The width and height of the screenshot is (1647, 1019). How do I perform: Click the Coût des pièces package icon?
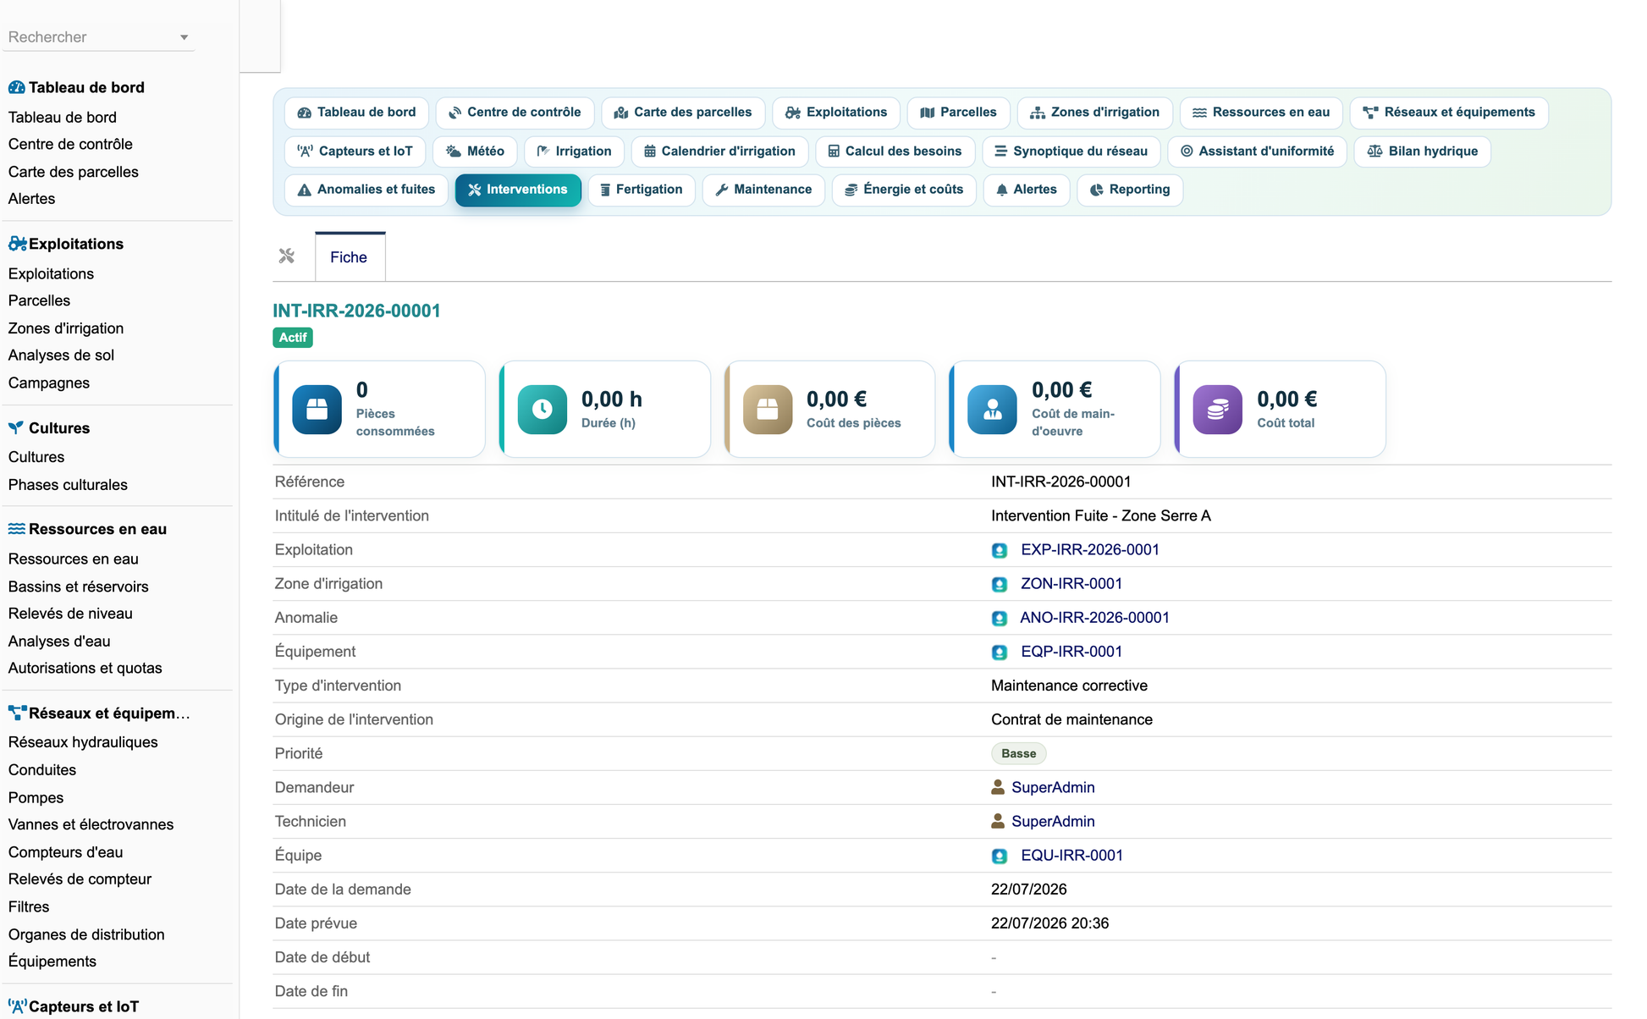click(x=767, y=410)
